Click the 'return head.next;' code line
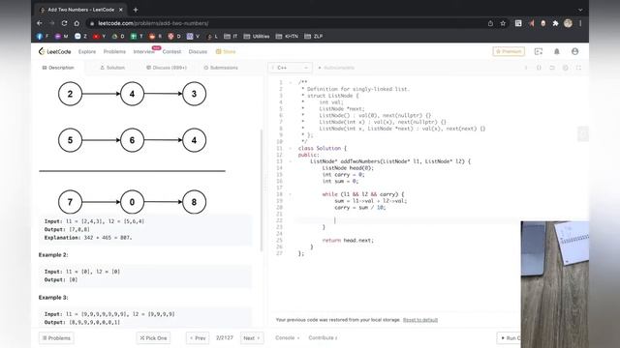Viewport: 620px width, 348px height. [348, 241]
